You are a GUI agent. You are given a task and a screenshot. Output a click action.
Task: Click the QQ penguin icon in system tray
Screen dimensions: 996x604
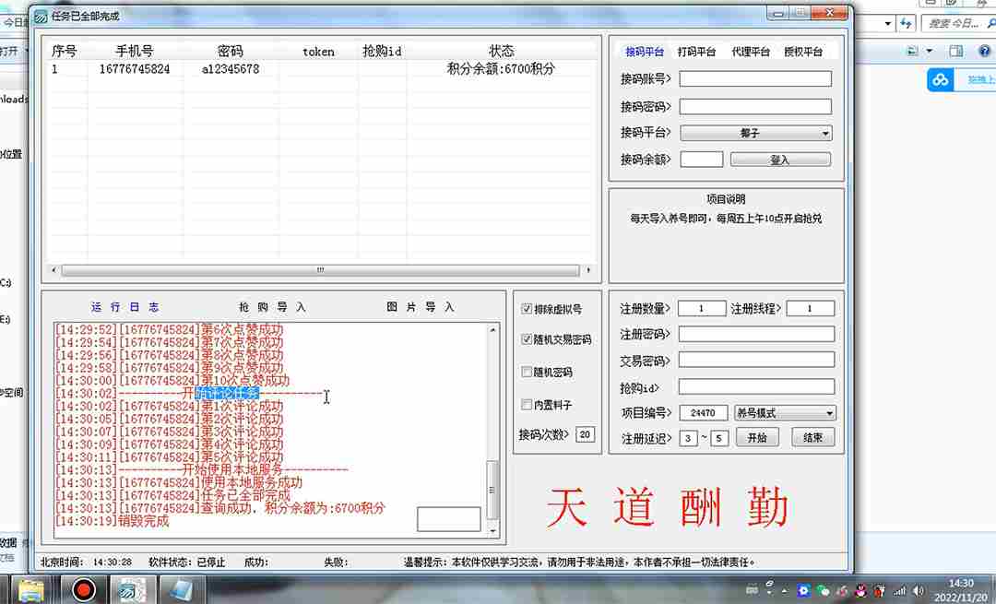point(860,591)
